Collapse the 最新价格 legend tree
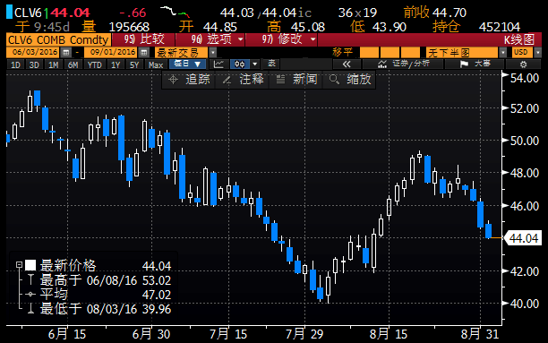 (x=19, y=265)
